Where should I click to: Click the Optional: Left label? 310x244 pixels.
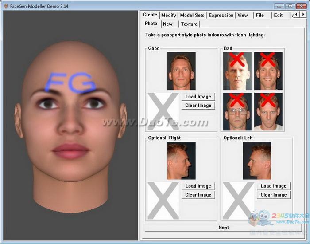(x=238, y=138)
